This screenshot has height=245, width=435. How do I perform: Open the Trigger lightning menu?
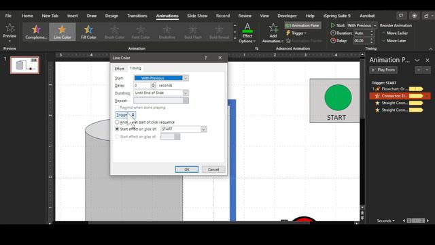coord(296,33)
